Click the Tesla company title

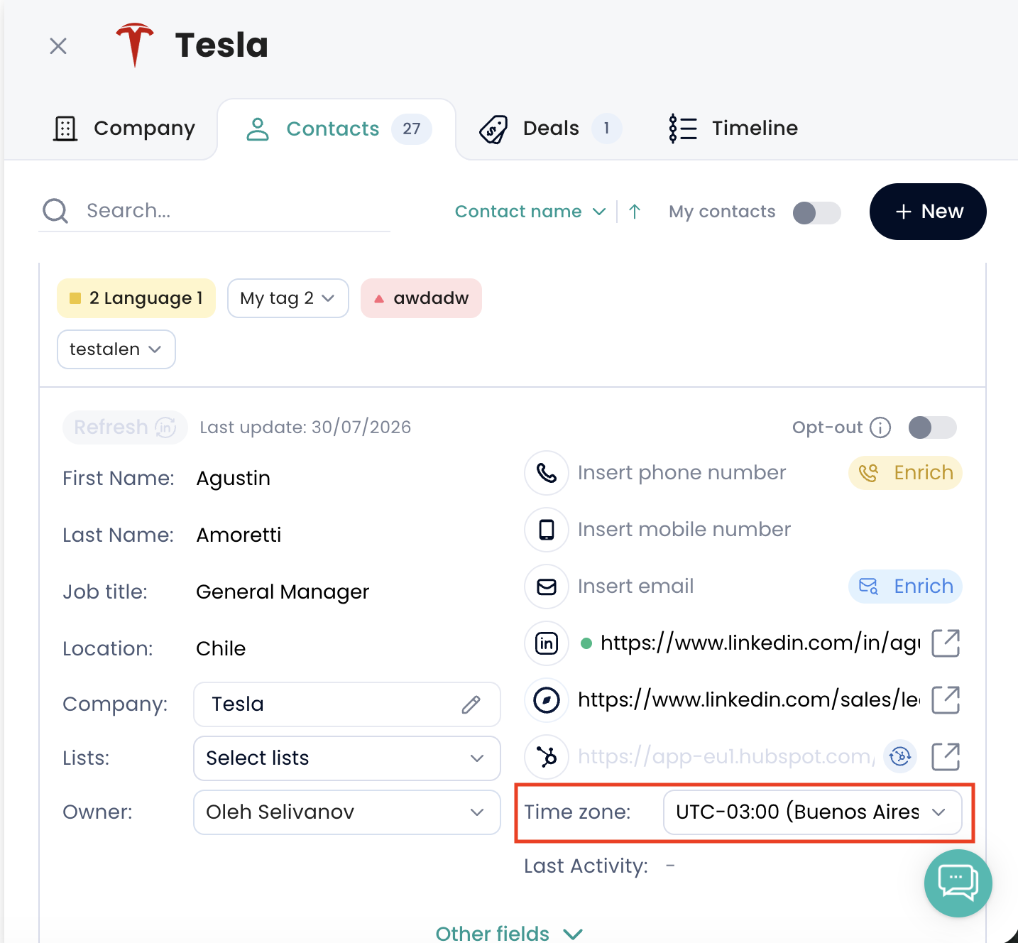pos(221,45)
